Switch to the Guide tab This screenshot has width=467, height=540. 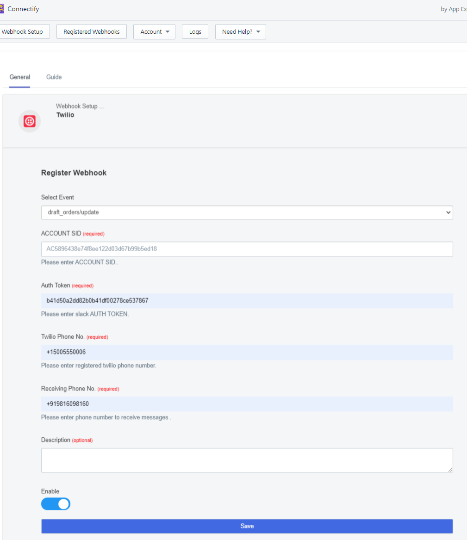coord(54,77)
